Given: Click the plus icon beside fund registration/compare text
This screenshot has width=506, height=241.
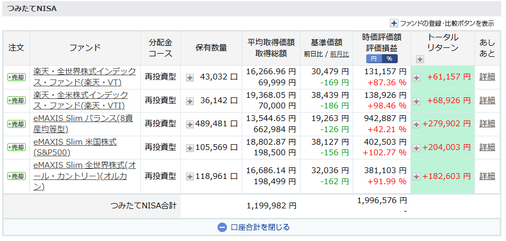Looking at the screenshot, I should [x=394, y=23].
